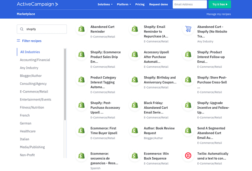252x171 pixels.
Task: Open Shopify: Product Interest Follow-up title
Action: (211, 57)
